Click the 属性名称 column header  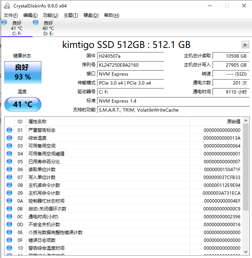108,122
